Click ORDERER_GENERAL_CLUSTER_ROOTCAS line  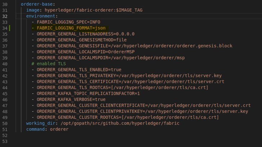128,117
